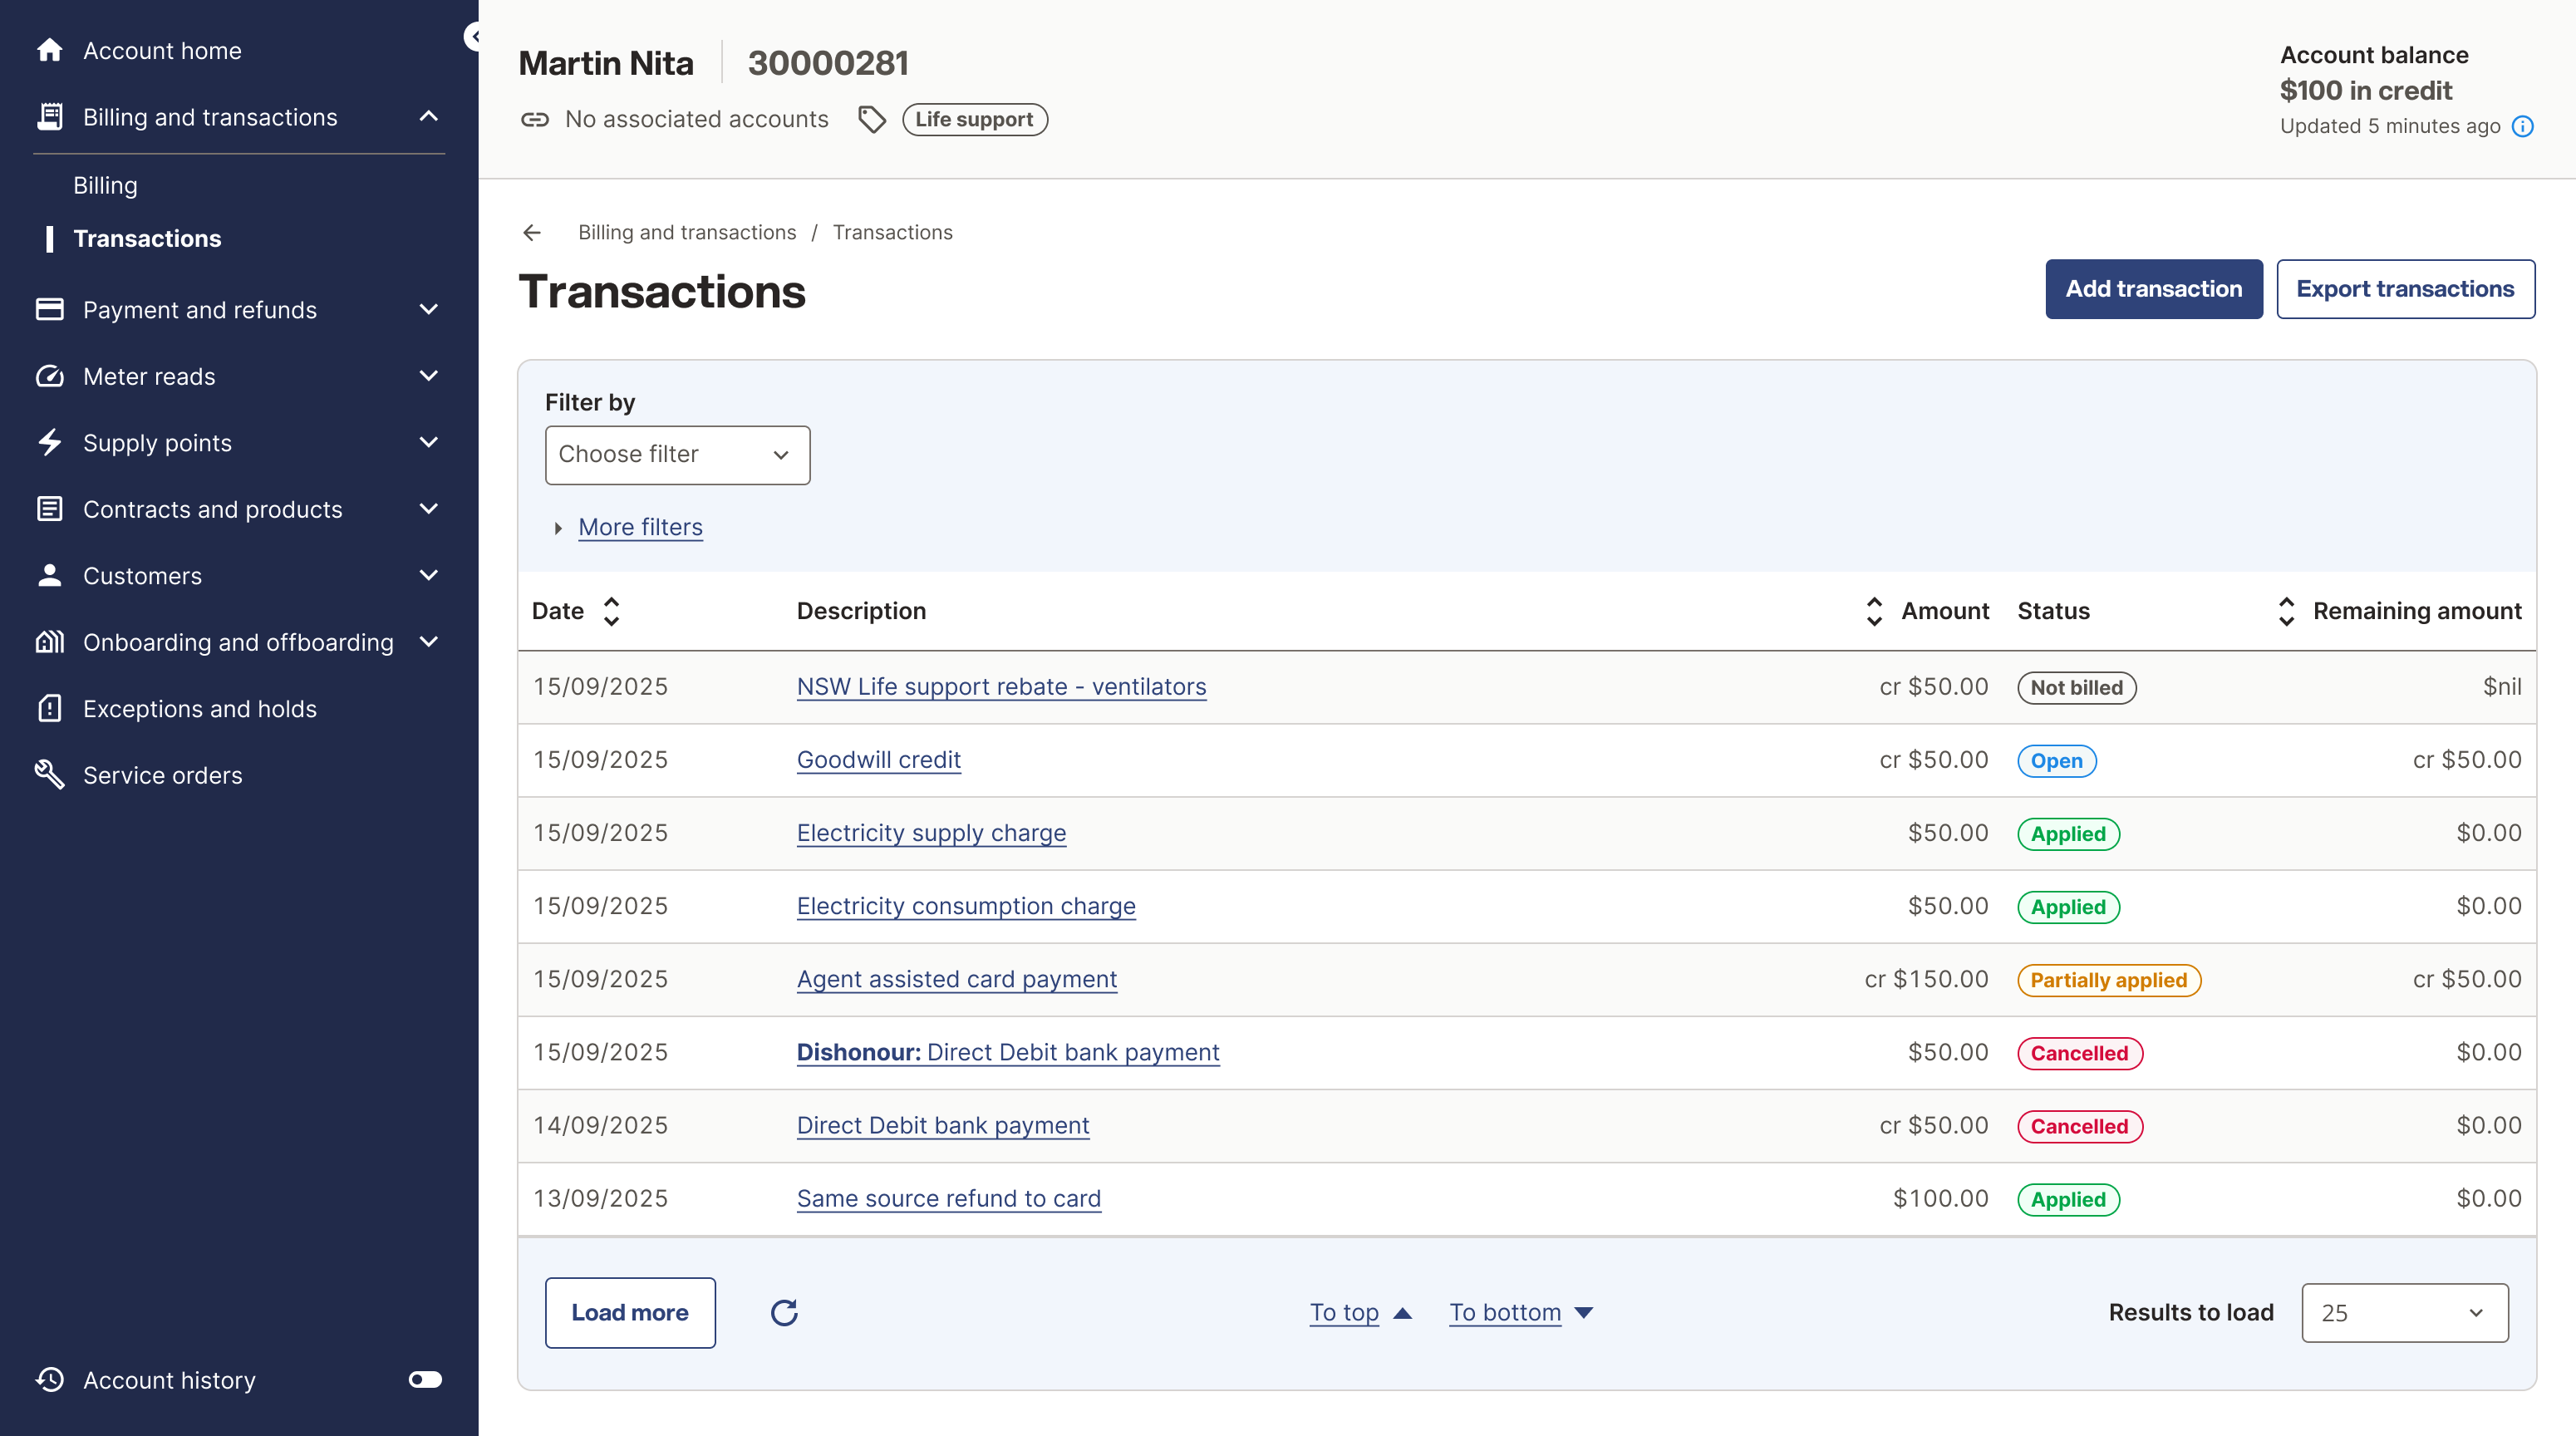The width and height of the screenshot is (2576, 1436).
Task: Expand the Supply points chevron
Action: click(x=429, y=443)
